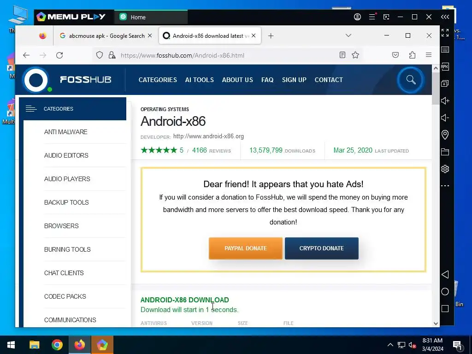Select BROWSERS category
The height and width of the screenshot is (354, 472).
[61, 226]
